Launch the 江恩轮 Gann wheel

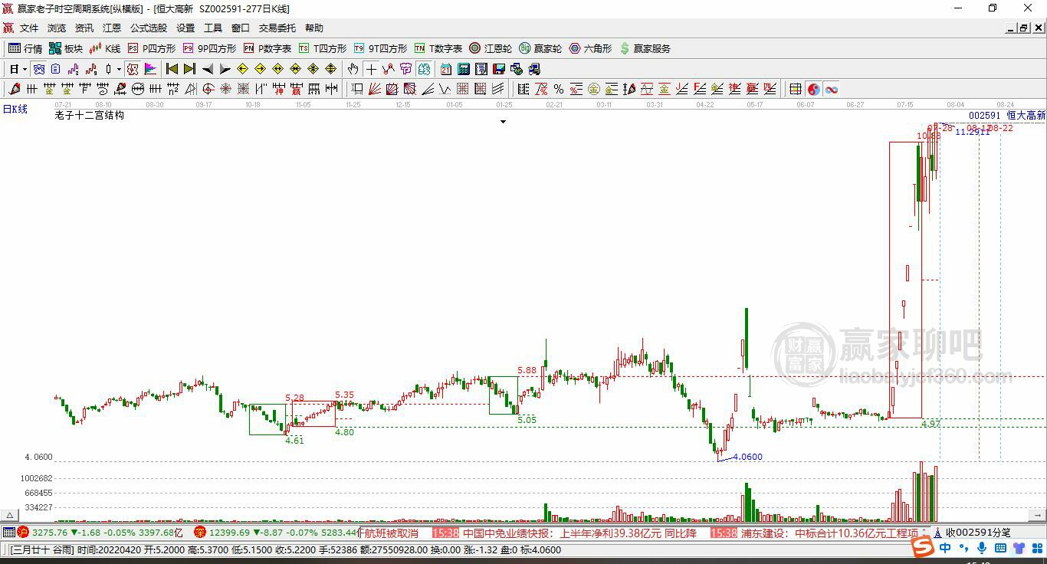[491, 48]
